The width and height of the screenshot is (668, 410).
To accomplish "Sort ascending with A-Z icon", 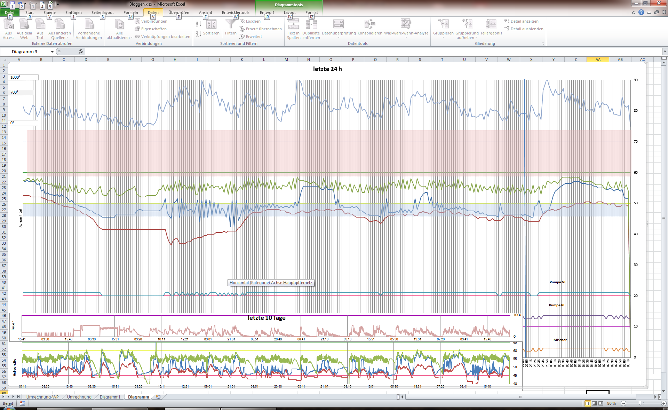I will [x=198, y=24].
